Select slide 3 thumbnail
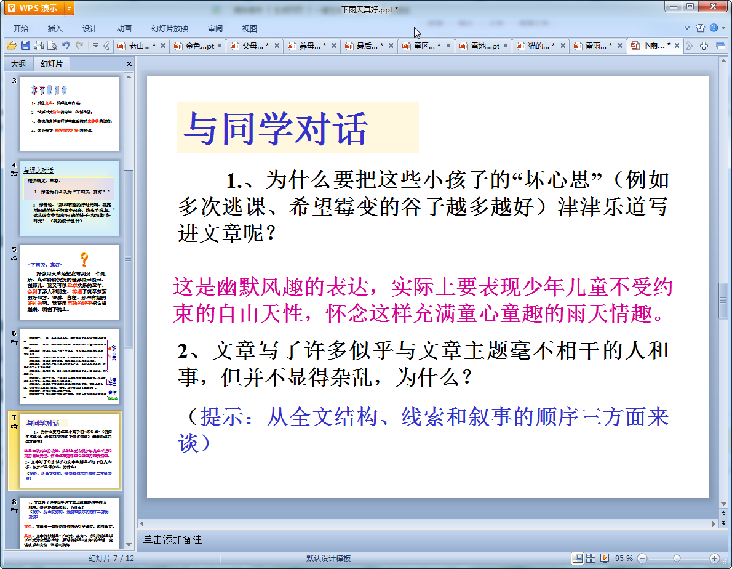Screen dimensions: 732x569 click(x=69, y=114)
